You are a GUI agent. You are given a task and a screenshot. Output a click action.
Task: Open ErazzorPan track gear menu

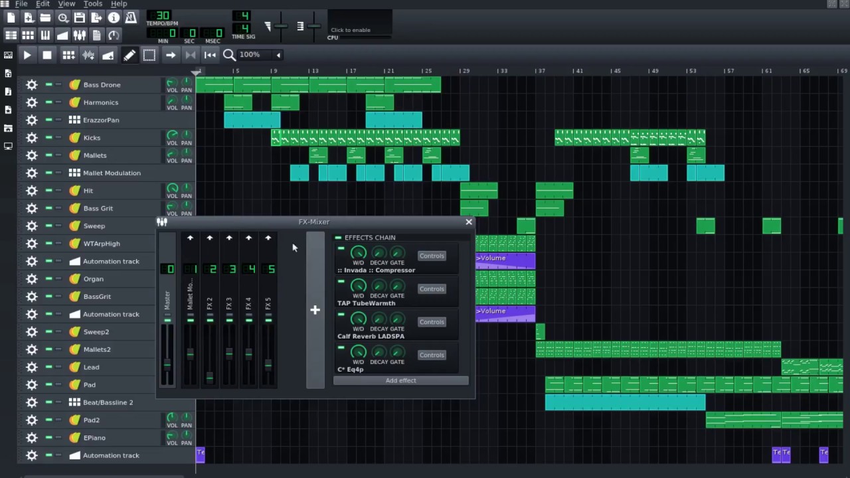coord(31,120)
